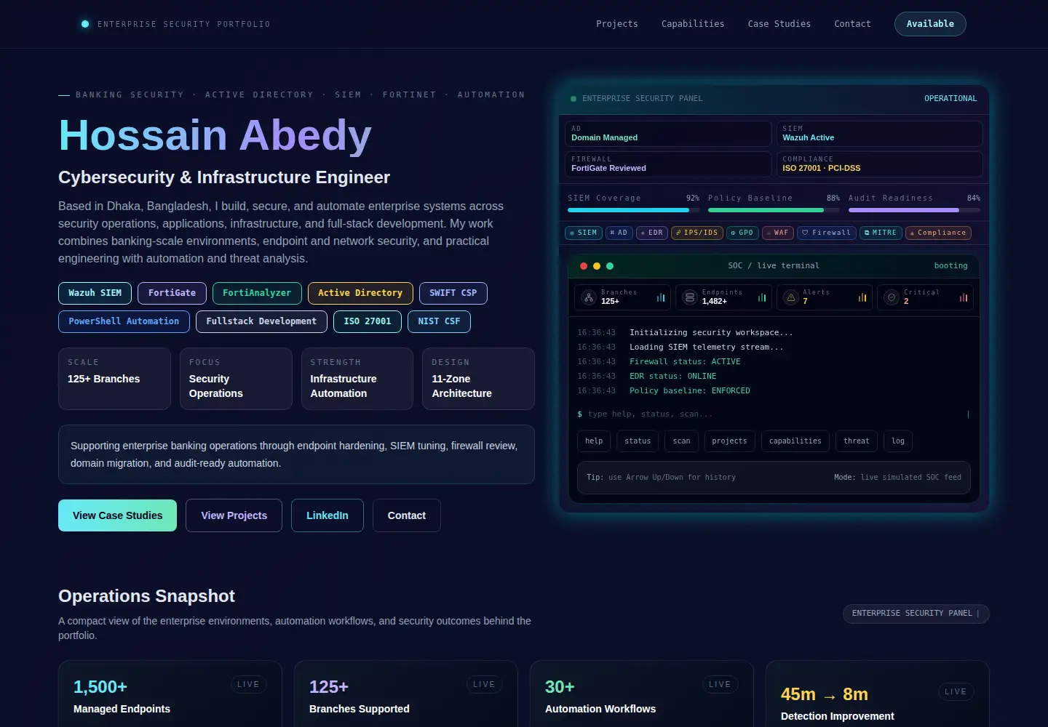Viewport: 1048px width, 727px height.
Task: Run the projects terminal command chip
Action: (x=729, y=441)
